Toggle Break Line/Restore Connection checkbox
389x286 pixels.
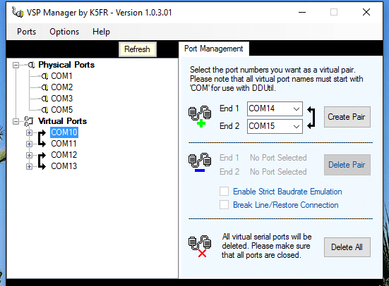click(x=224, y=205)
